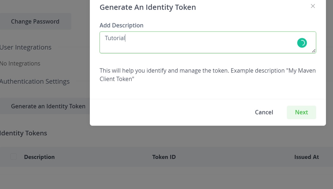
Task: Open Change Password
Action: tap(35, 22)
